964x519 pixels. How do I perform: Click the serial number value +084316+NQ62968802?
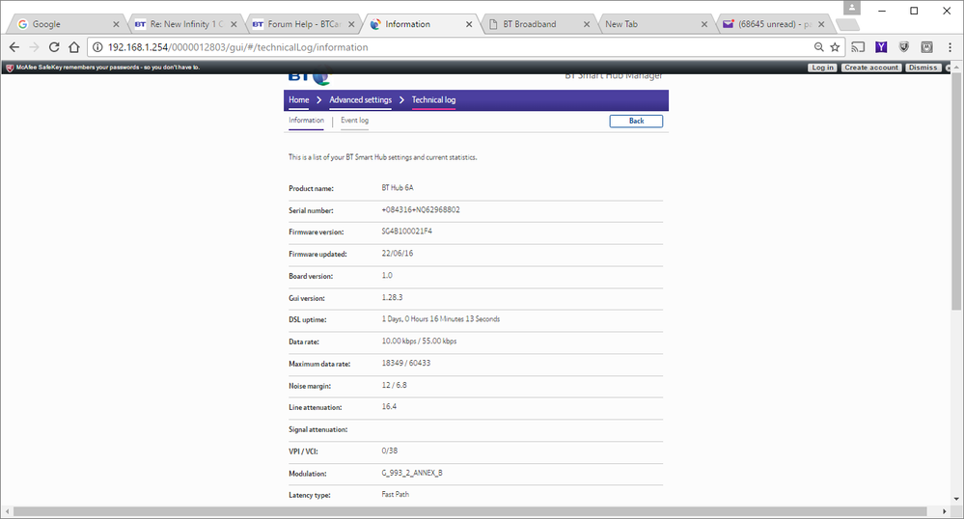click(421, 209)
